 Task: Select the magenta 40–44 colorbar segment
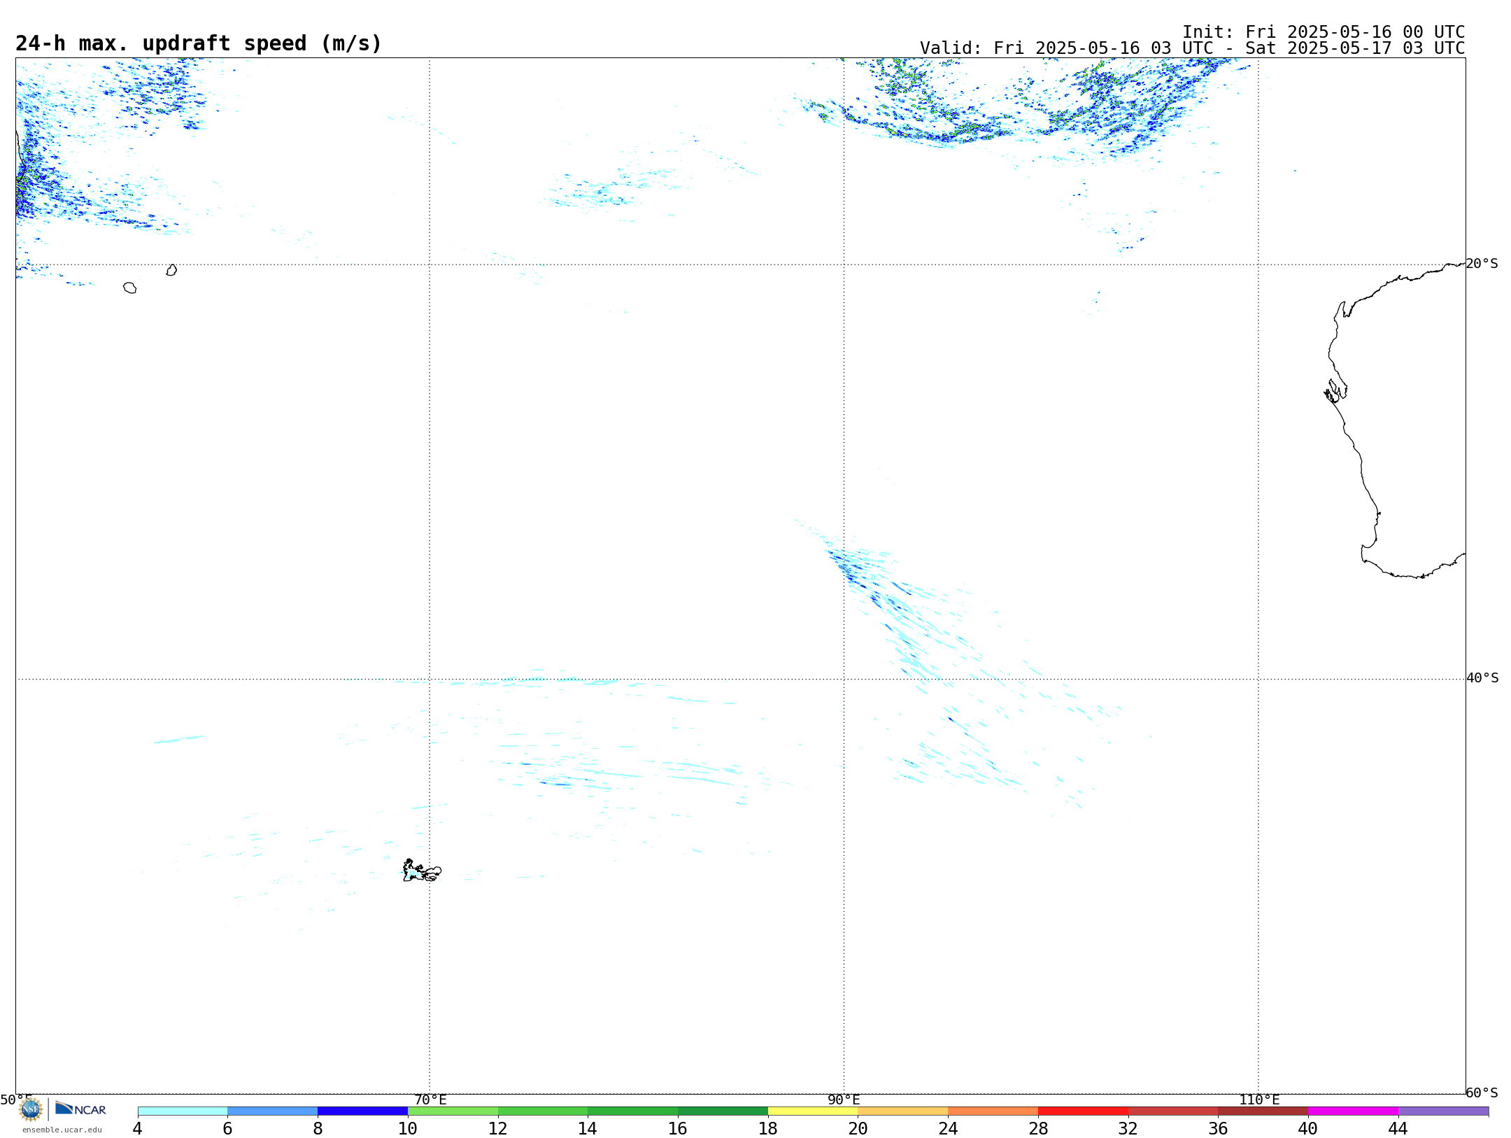pyautogui.click(x=1353, y=1111)
